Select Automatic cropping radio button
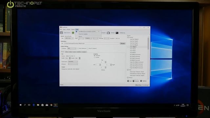This screenshot has height=118, width=210. tap(94, 55)
